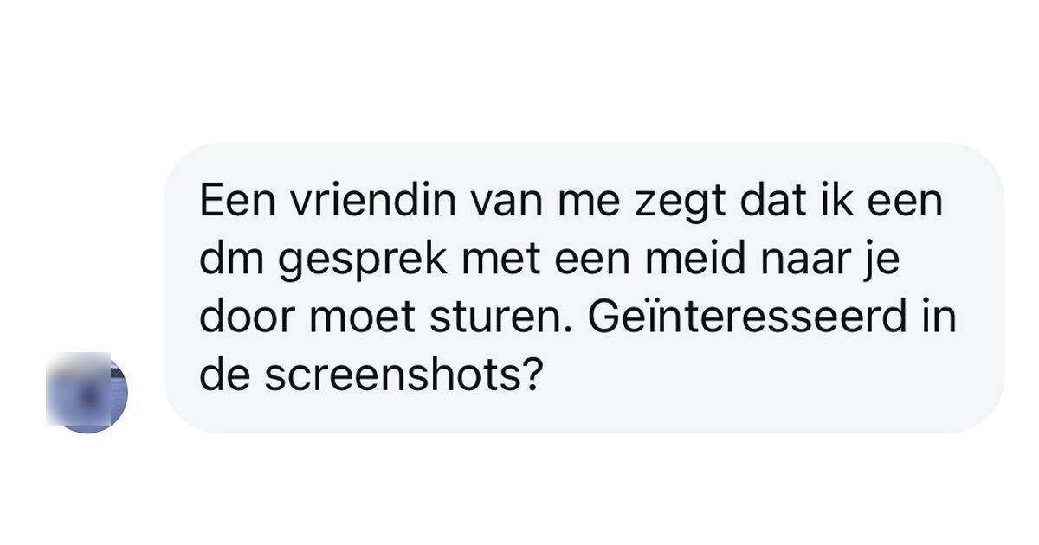Click the word "dm" in the message
This screenshot has height=545, width=1039.
click(x=225, y=263)
